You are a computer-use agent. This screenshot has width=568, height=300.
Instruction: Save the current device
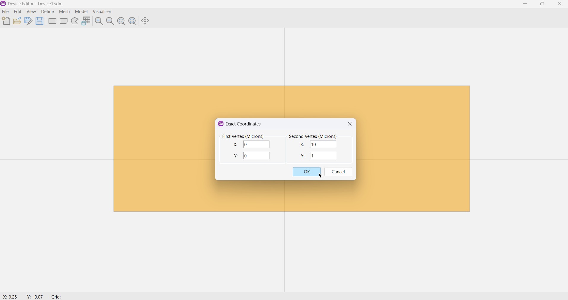point(40,21)
